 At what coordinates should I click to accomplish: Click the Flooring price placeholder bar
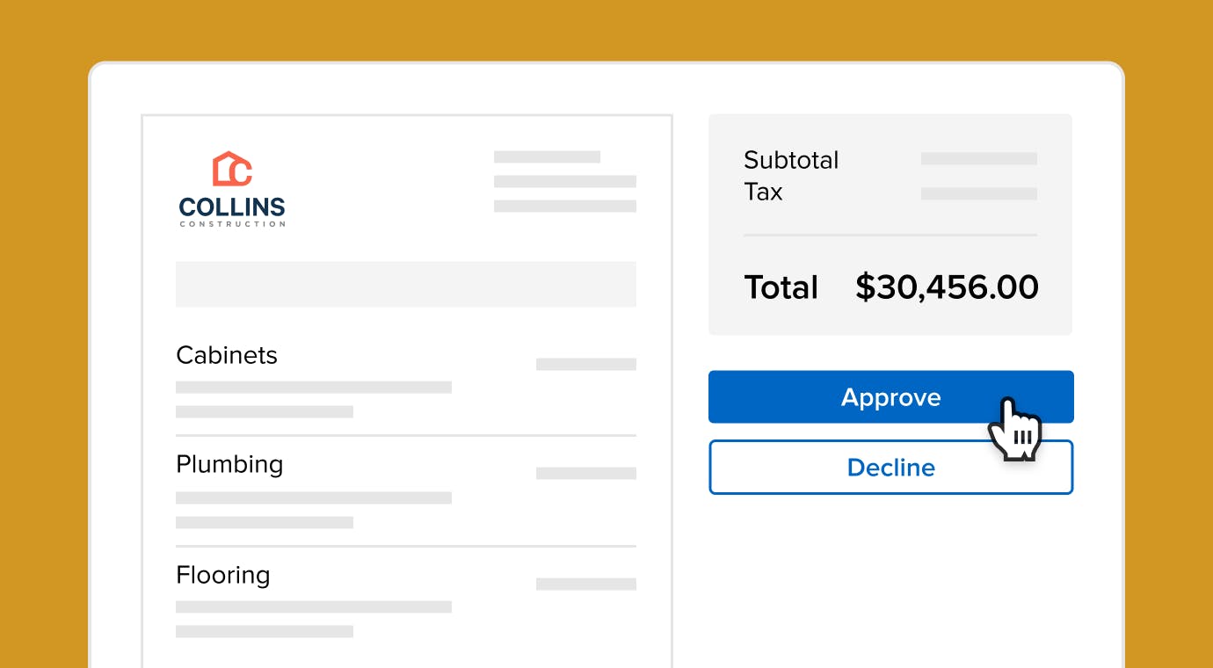click(x=586, y=584)
